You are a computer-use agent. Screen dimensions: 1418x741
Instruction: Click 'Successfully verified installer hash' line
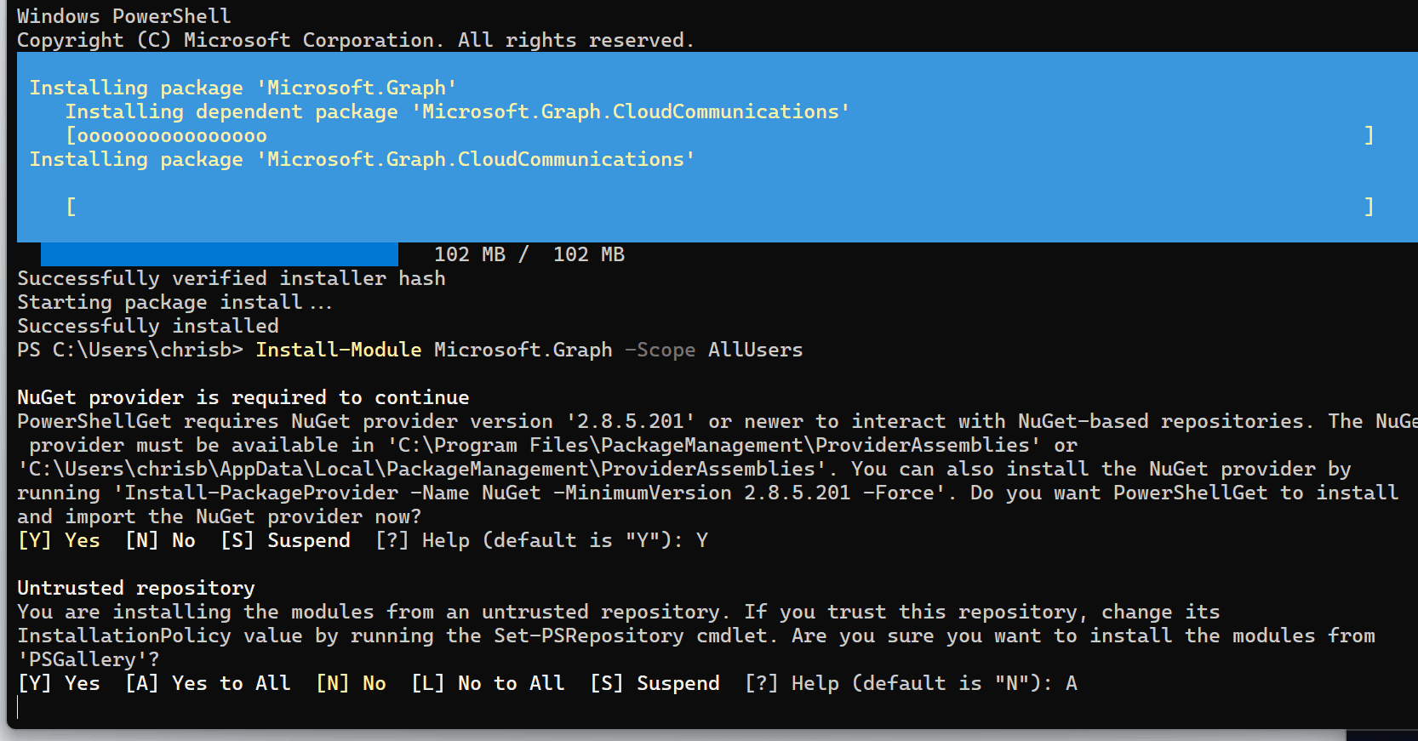tap(232, 278)
